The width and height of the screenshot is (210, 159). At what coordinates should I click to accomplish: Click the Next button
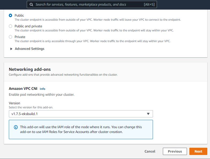(198, 151)
